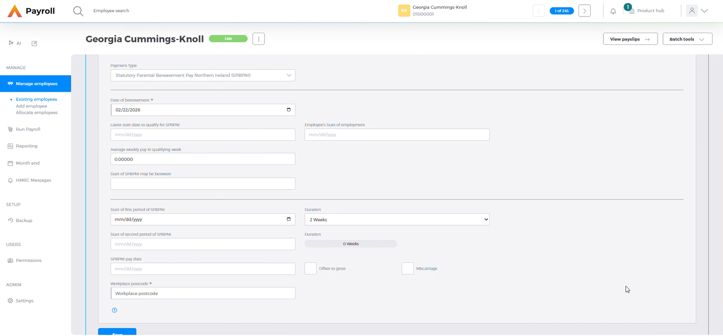Viewport: 723px width, 336px height.
Task: Expand the user account chevron
Action: point(704,11)
